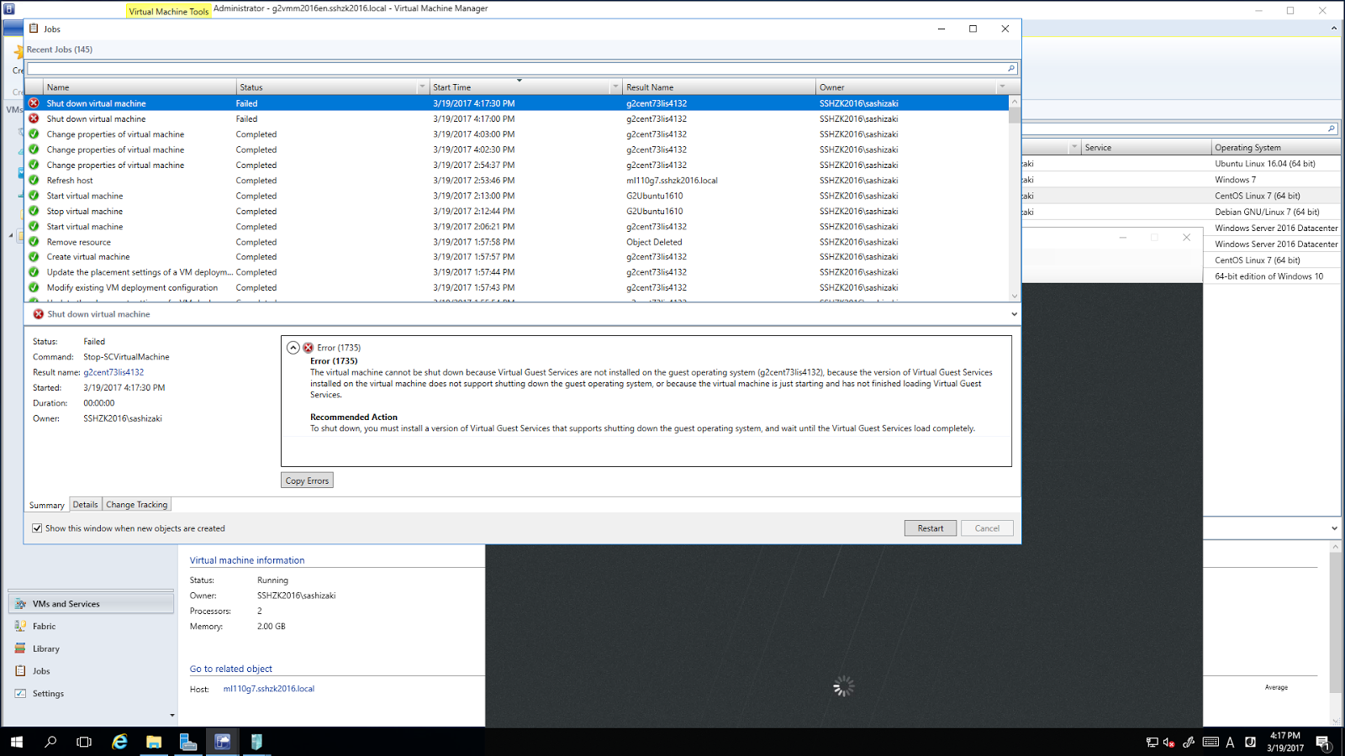Open the muted volume icon in system tray

(x=1168, y=743)
